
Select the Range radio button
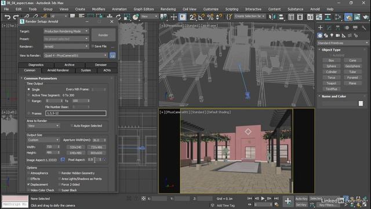click(x=29, y=100)
